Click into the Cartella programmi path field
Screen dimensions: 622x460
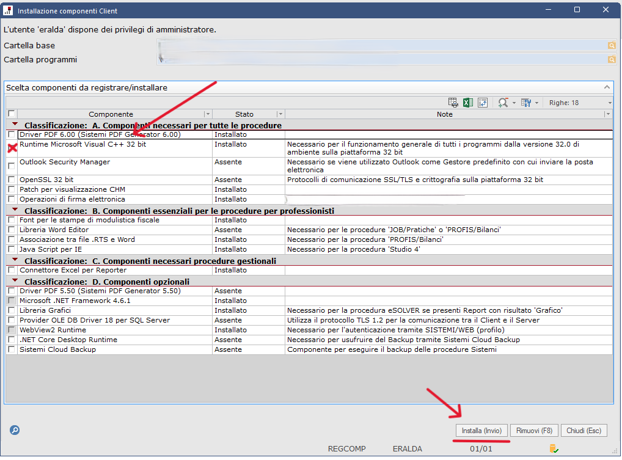click(x=382, y=59)
